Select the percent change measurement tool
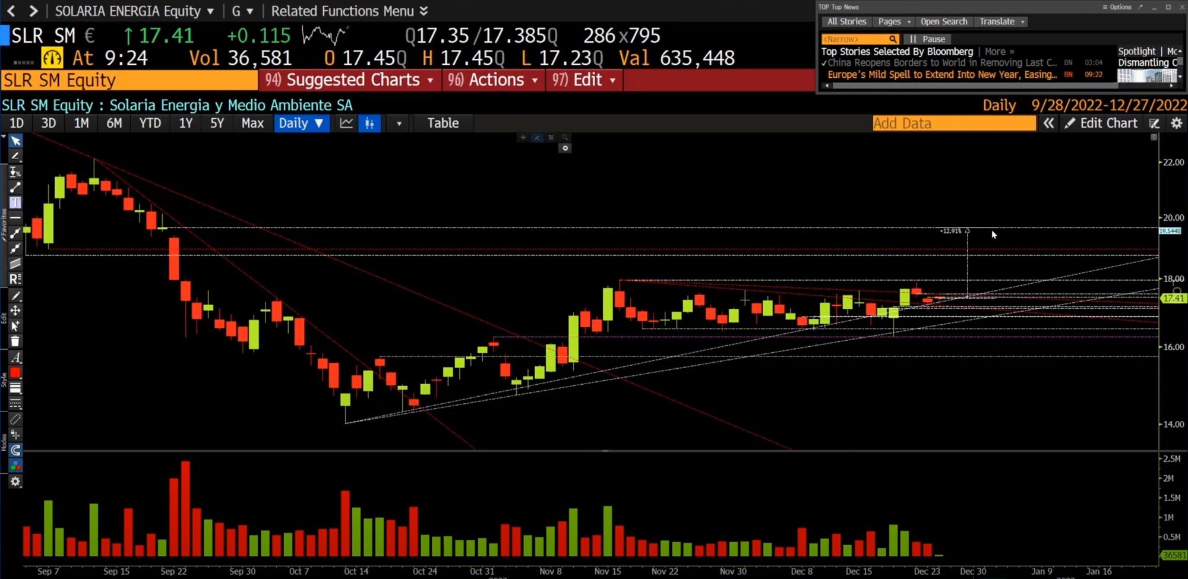 (15, 172)
